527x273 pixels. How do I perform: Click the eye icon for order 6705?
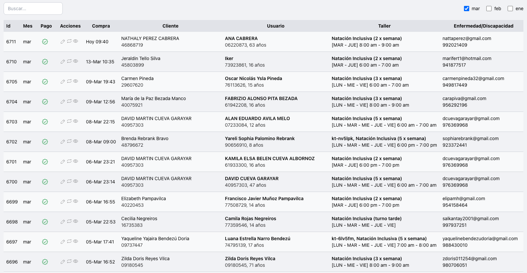[x=76, y=81]
